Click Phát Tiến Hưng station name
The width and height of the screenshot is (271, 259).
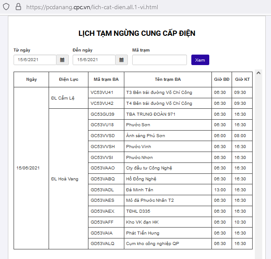click(143, 233)
